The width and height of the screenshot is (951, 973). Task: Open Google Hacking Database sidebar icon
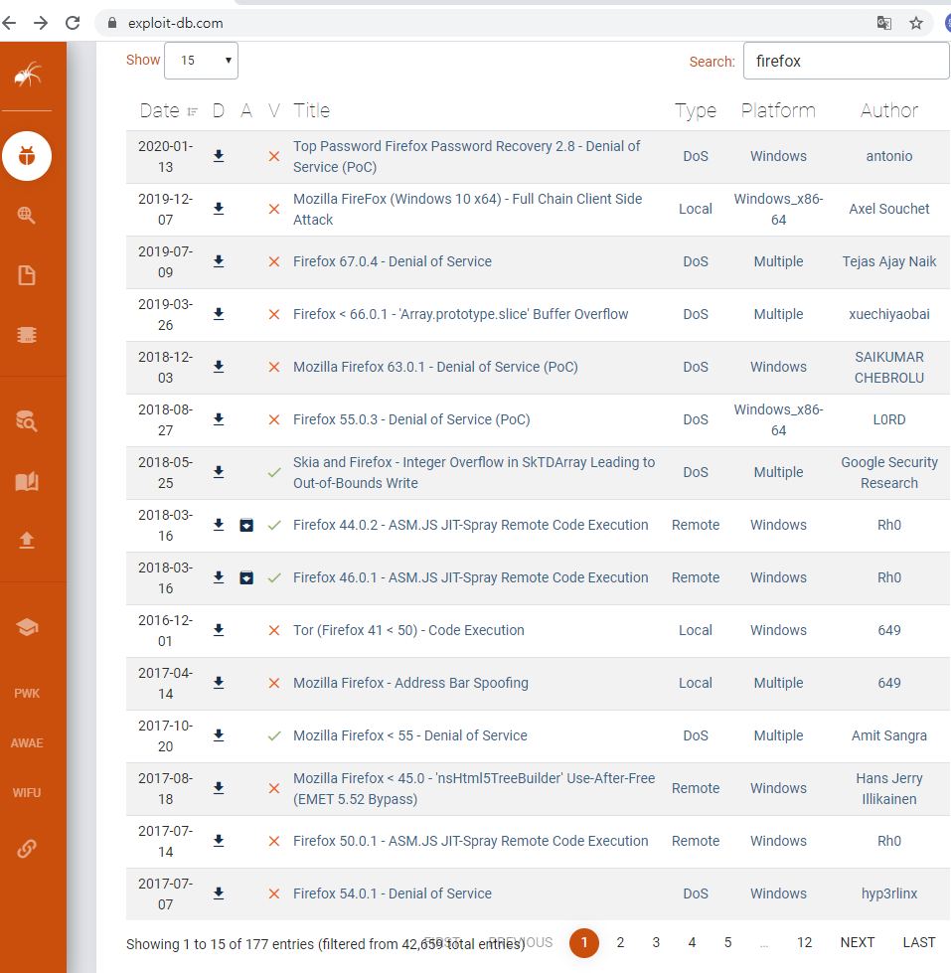(x=27, y=216)
